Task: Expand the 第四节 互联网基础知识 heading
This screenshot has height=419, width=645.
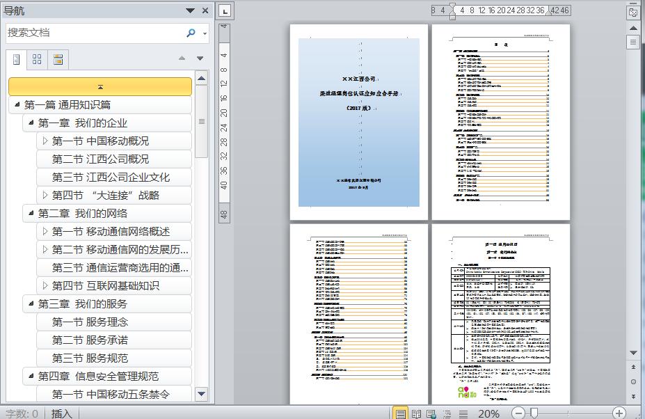Action: (45, 285)
